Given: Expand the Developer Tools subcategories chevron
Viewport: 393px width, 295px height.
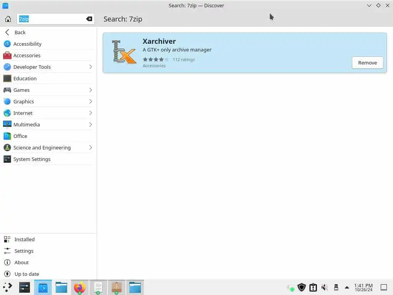Looking at the screenshot, I should (x=91, y=67).
